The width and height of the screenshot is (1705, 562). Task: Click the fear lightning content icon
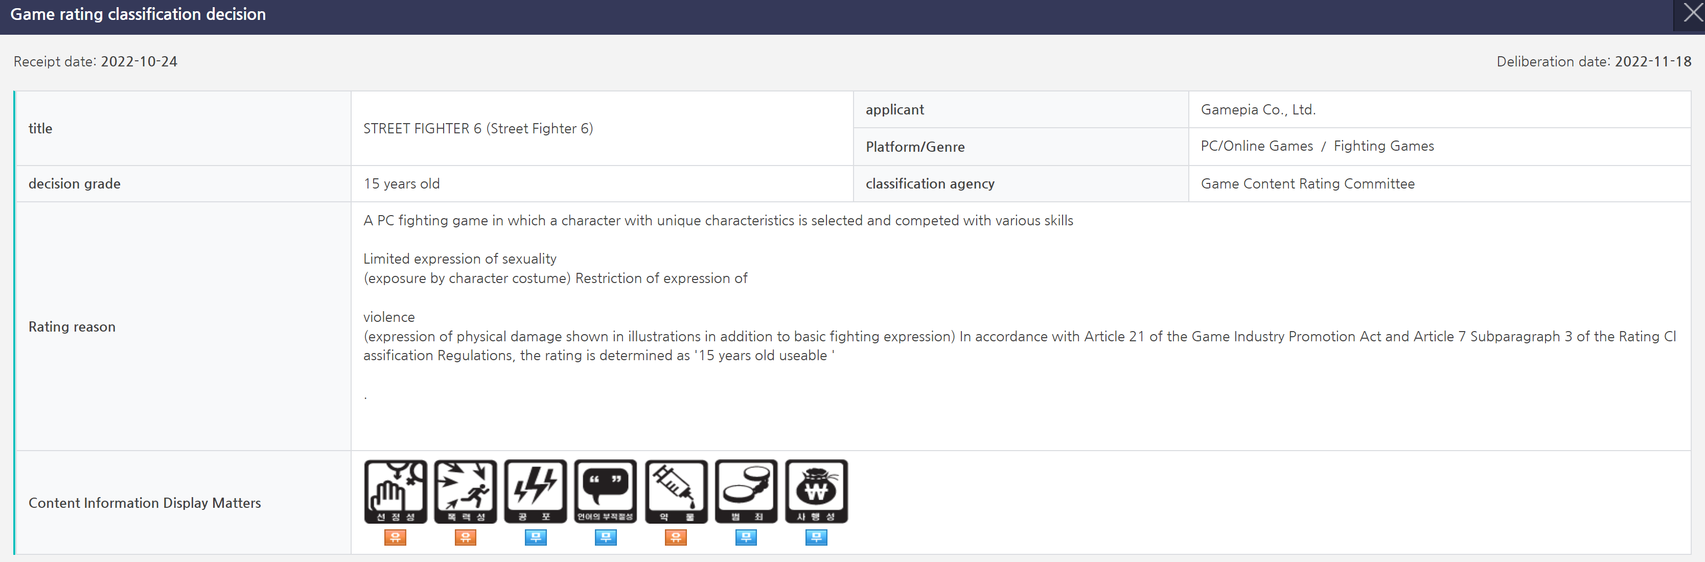pos(536,491)
